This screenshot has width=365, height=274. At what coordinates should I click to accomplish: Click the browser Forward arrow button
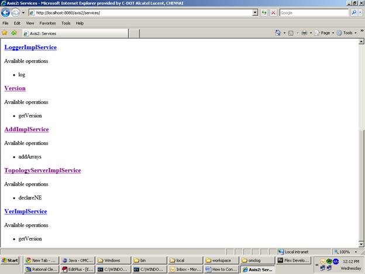pos(15,12)
